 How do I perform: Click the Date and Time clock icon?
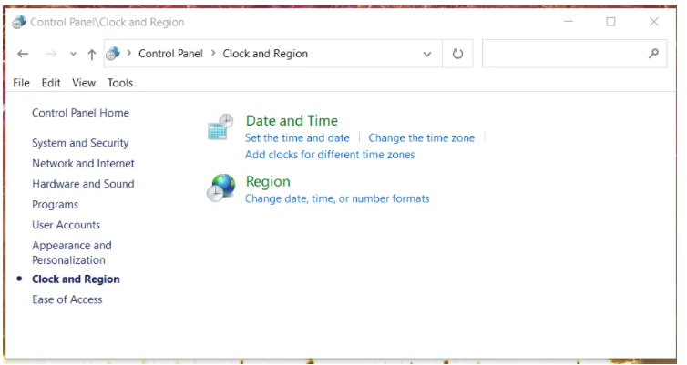coord(220,128)
